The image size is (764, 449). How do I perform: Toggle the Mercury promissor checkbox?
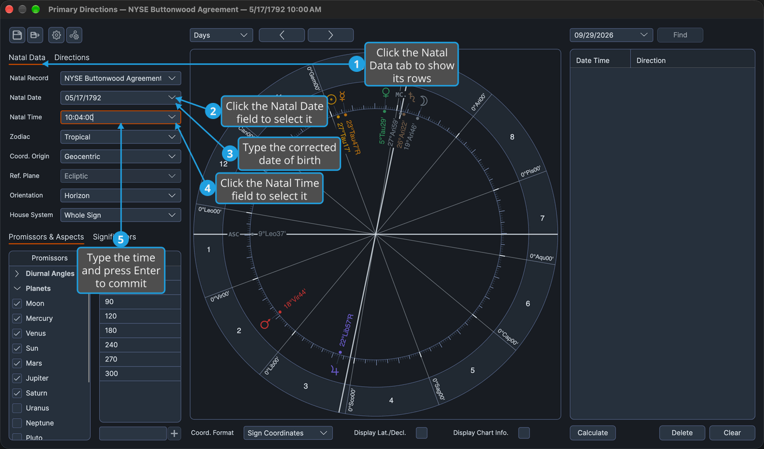pos(17,318)
